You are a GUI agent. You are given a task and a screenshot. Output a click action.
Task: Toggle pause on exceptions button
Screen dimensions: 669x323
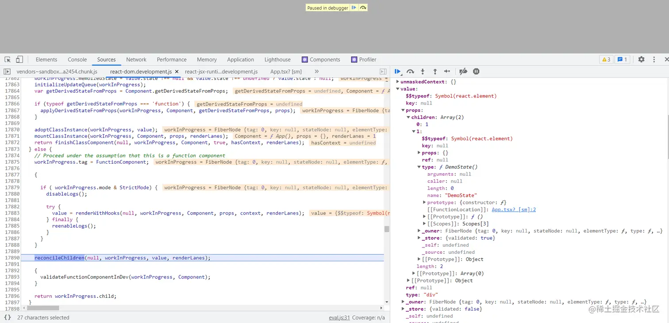tap(476, 71)
